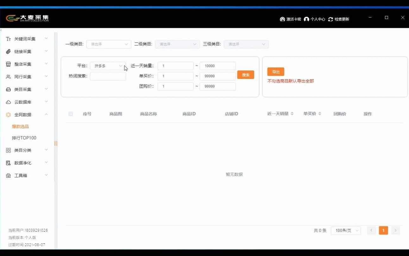409x256 pixels.
Task: Open the 一级类目 dropdown
Action: (x=109, y=44)
